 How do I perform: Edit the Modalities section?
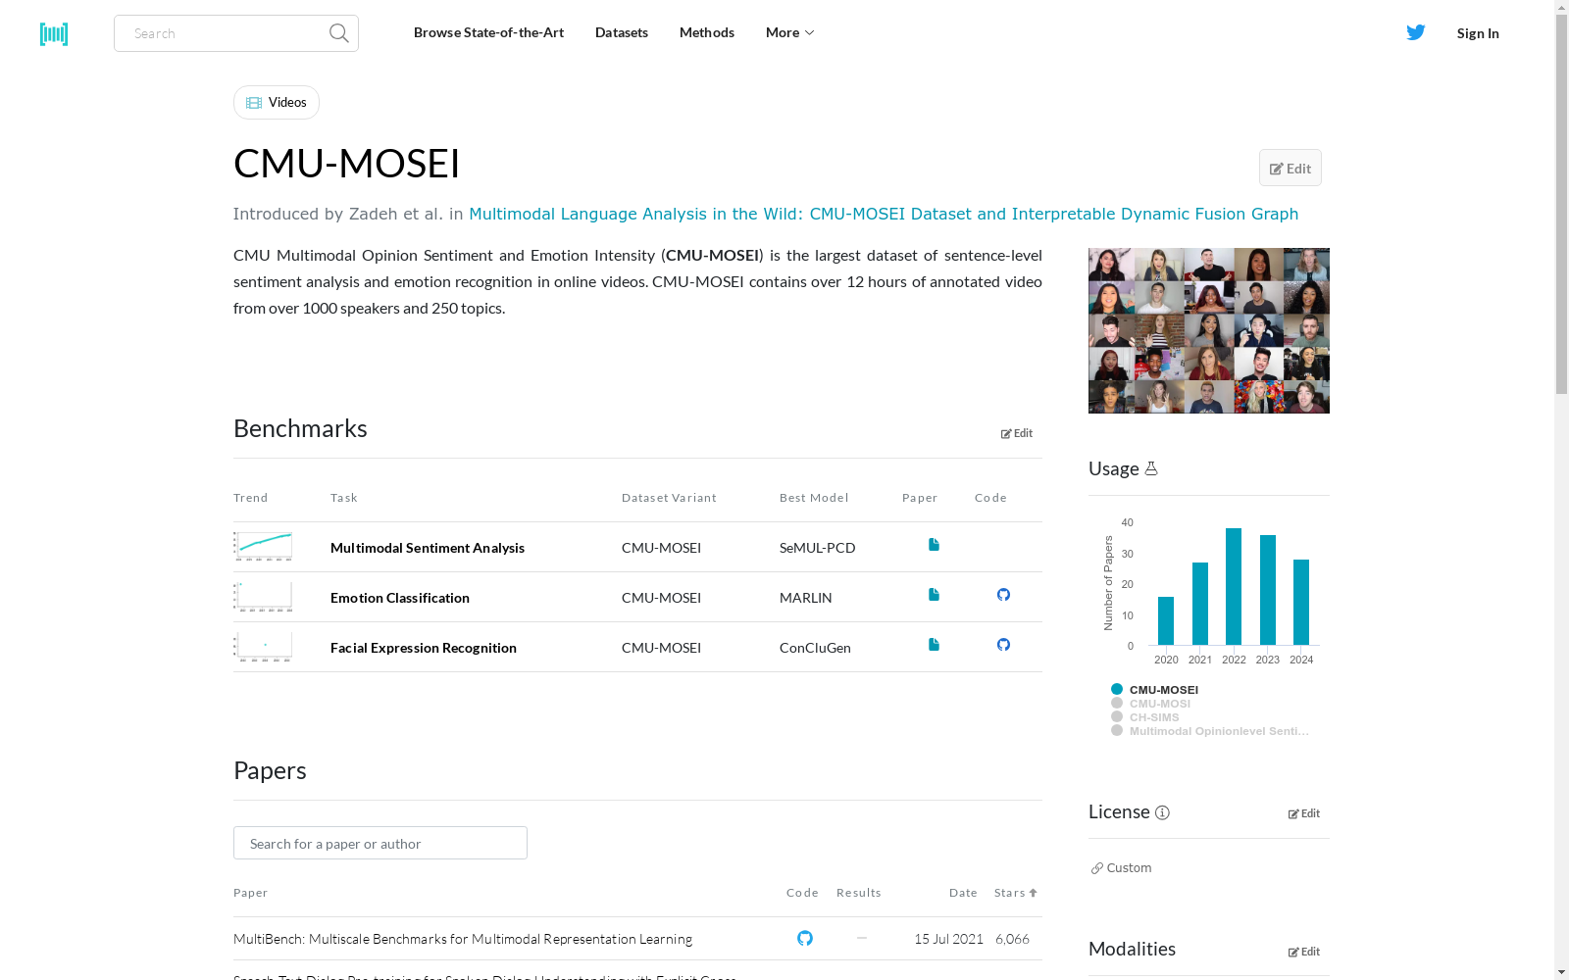(1304, 952)
